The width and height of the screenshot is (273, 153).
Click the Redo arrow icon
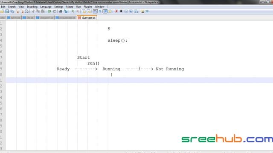click(x=54, y=11)
